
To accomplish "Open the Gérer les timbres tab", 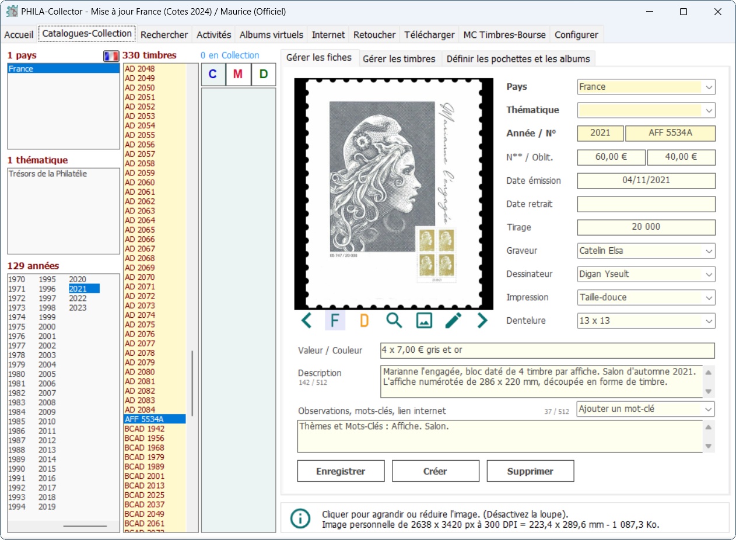I will pyautogui.click(x=399, y=58).
